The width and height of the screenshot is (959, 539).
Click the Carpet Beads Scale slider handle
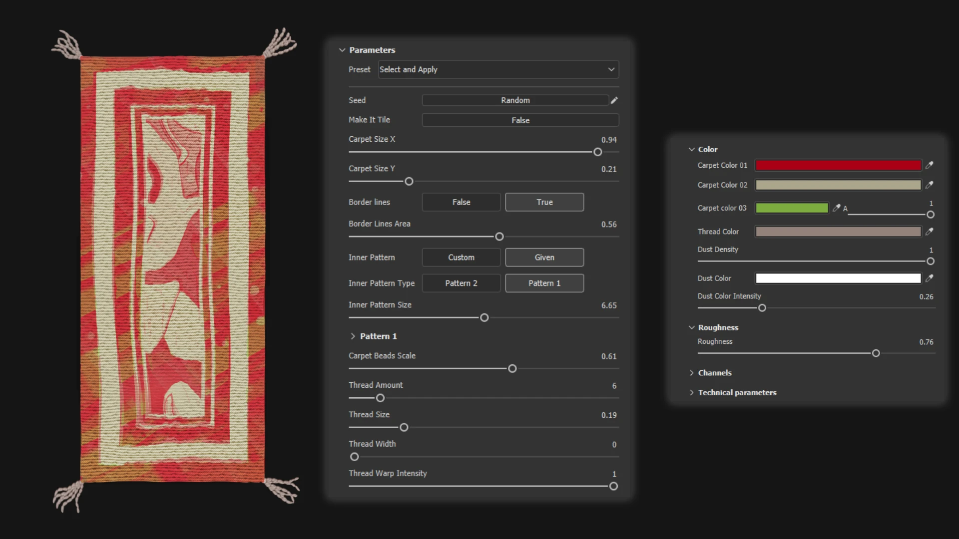pyautogui.click(x=512, y=369)
